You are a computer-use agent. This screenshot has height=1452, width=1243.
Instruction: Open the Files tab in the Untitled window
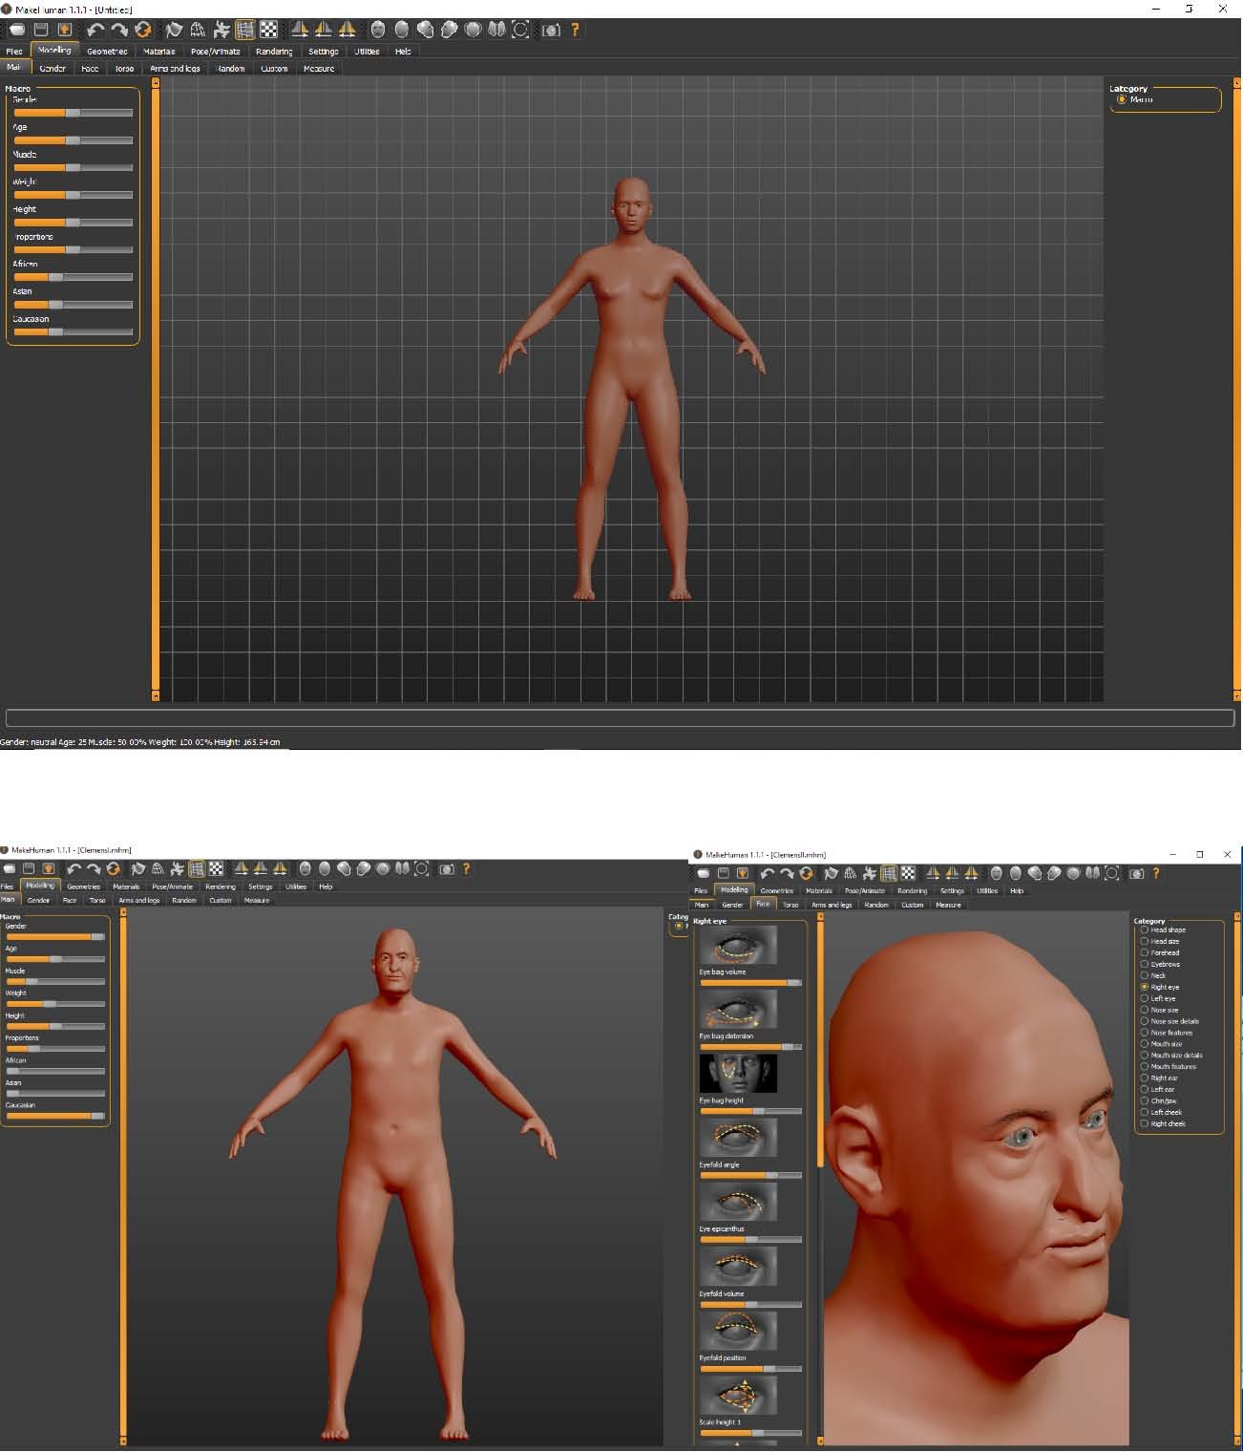pyautogui.click(x=14, y=52)
